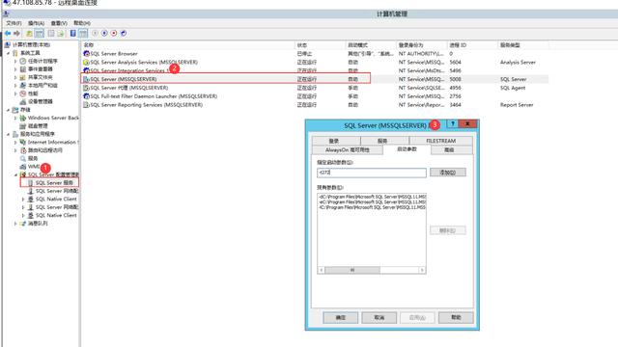Click the 'Report Server' service type cell
Image resolution: width=618 pixels, height=347 pixels.
pyautogui.click(x=517, y=105)
